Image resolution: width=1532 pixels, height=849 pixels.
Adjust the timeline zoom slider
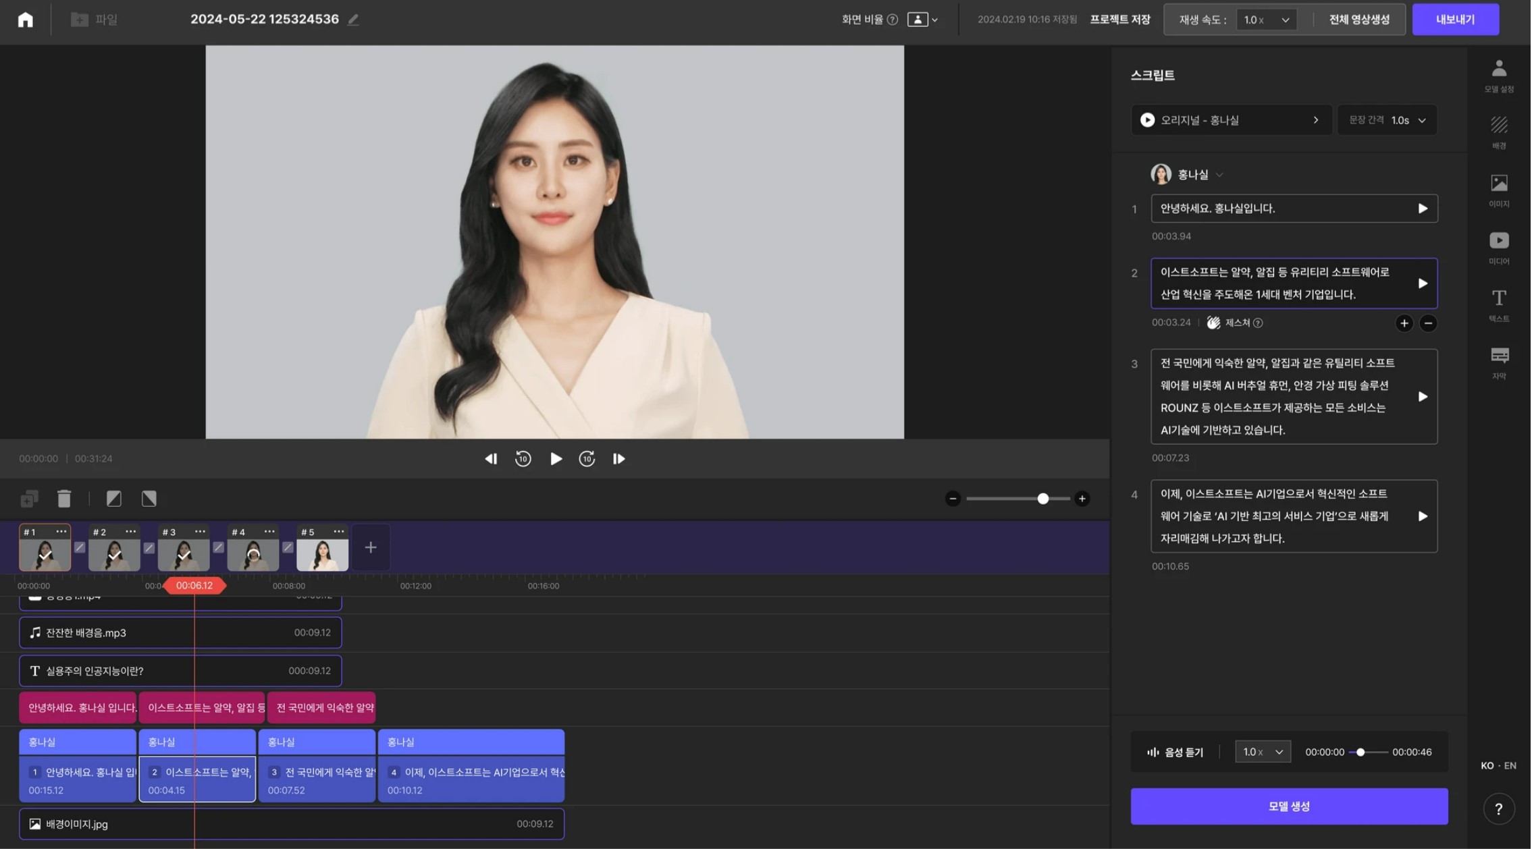coord(1043,499)
